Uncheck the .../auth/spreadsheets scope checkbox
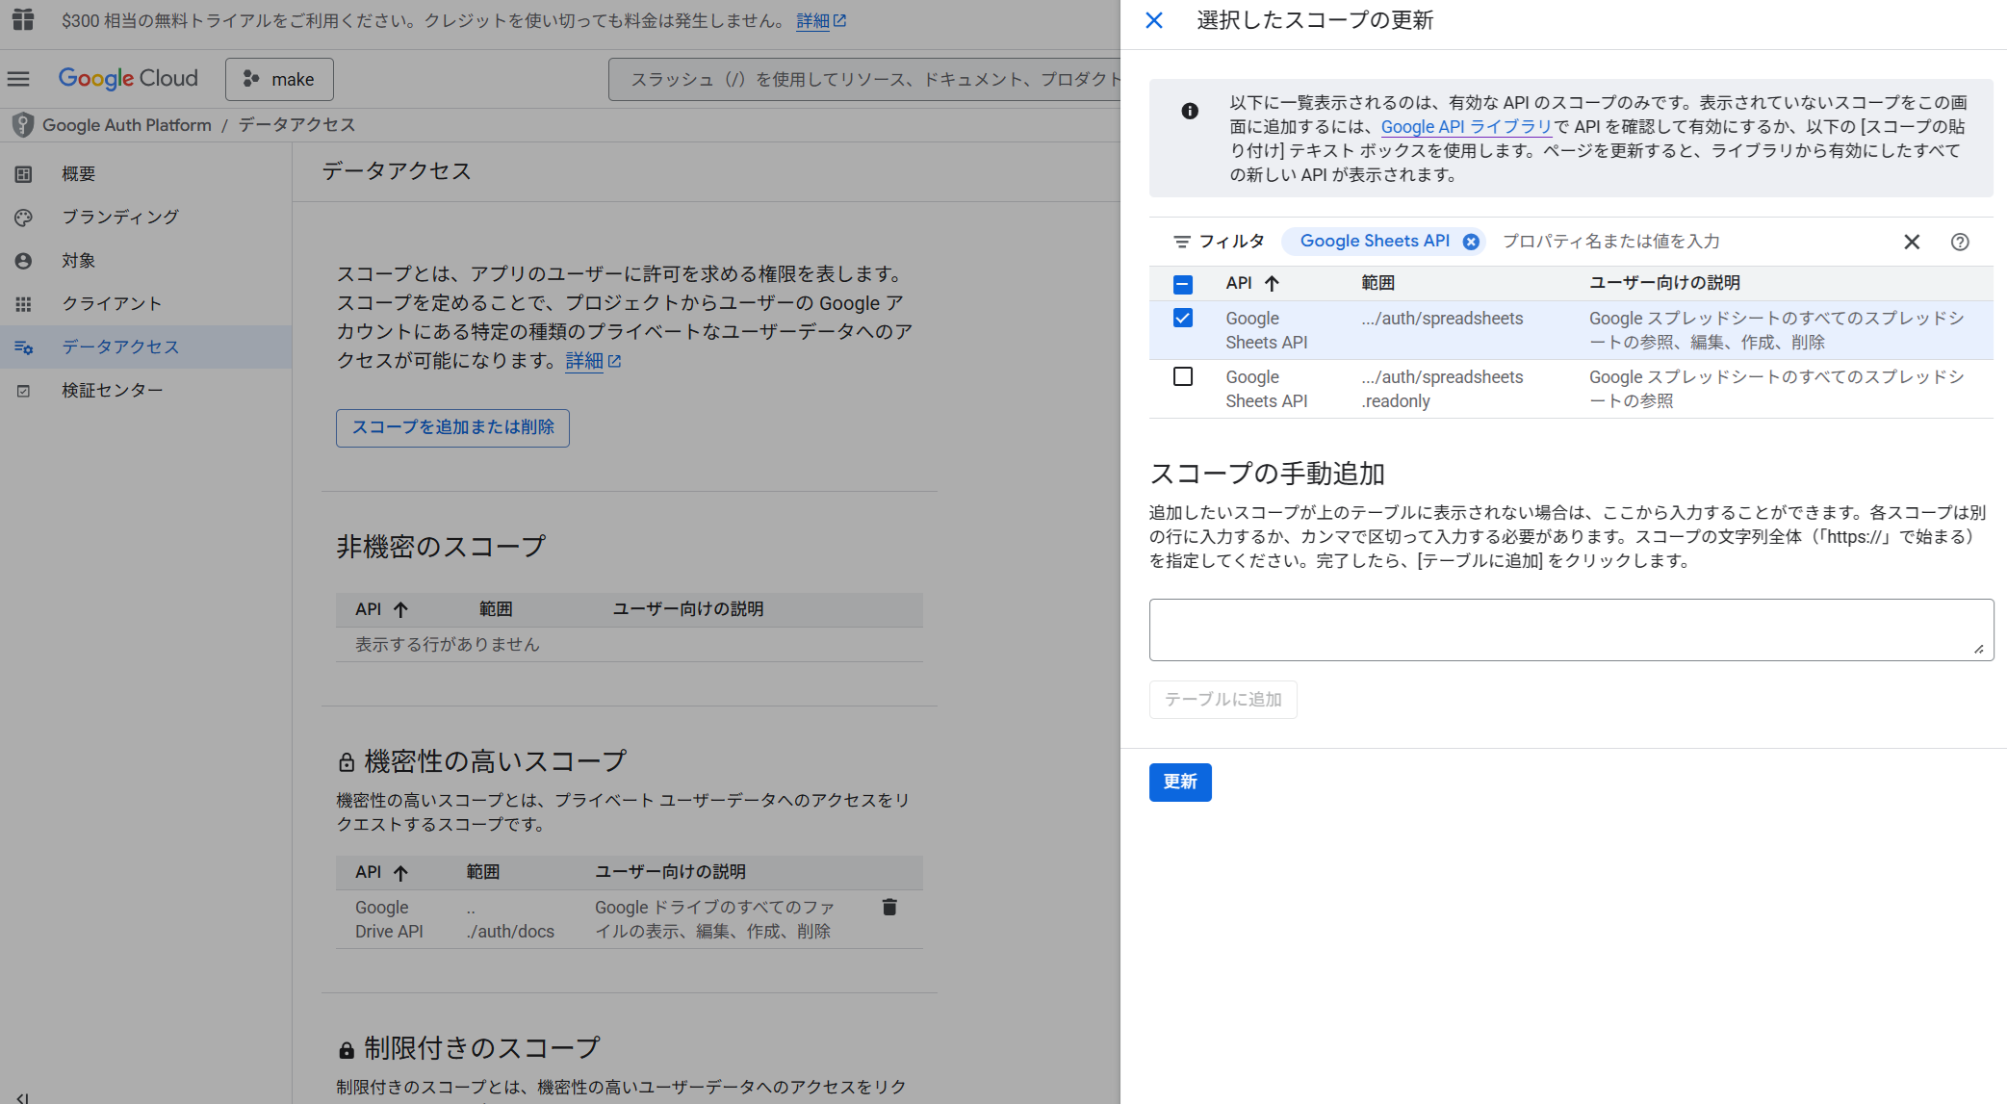 point(1183,318)
